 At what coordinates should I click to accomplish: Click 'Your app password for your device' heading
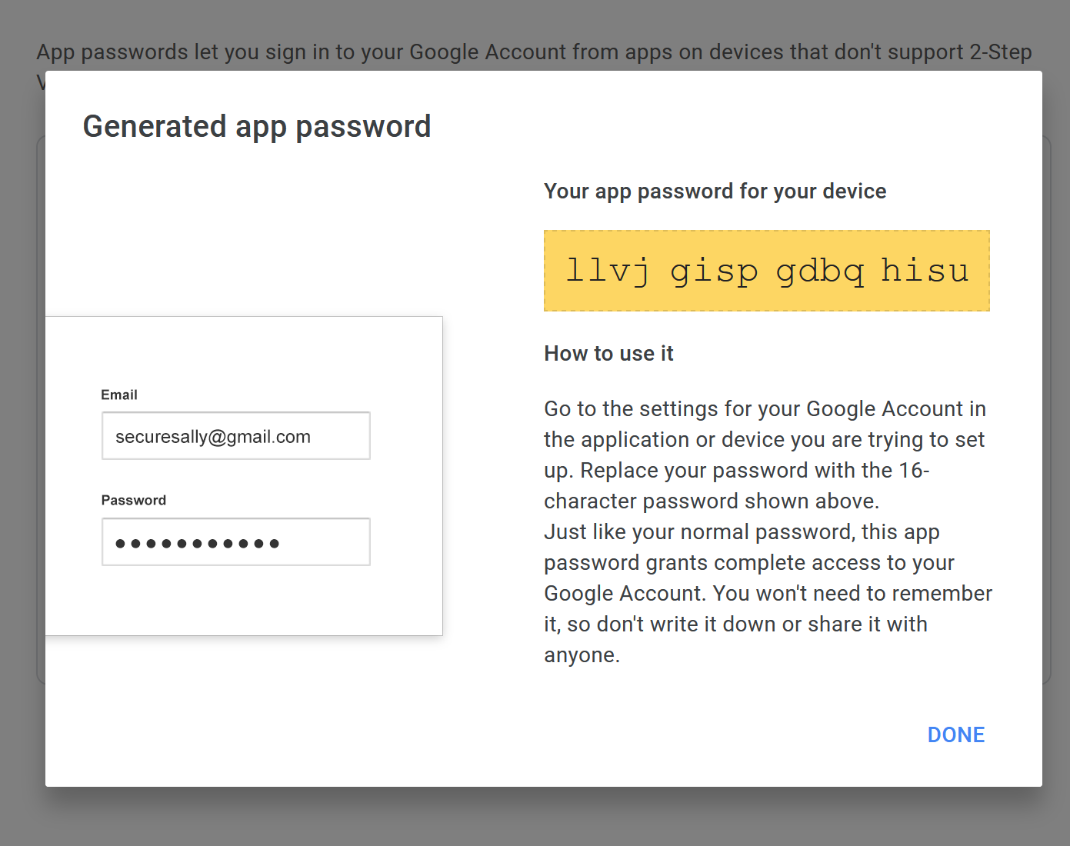(715, 192)
